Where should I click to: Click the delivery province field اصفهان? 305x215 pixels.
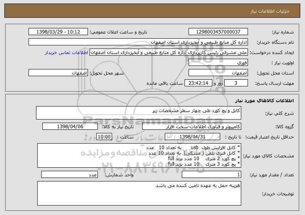pyautogui.click(x=218, y=73)
